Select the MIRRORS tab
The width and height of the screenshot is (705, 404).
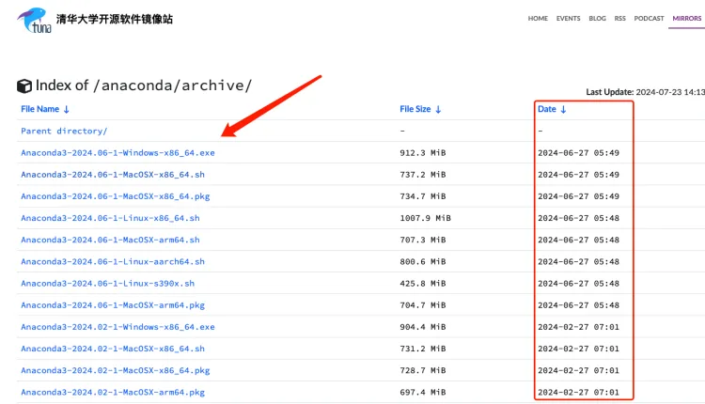(x=686, y=19)
